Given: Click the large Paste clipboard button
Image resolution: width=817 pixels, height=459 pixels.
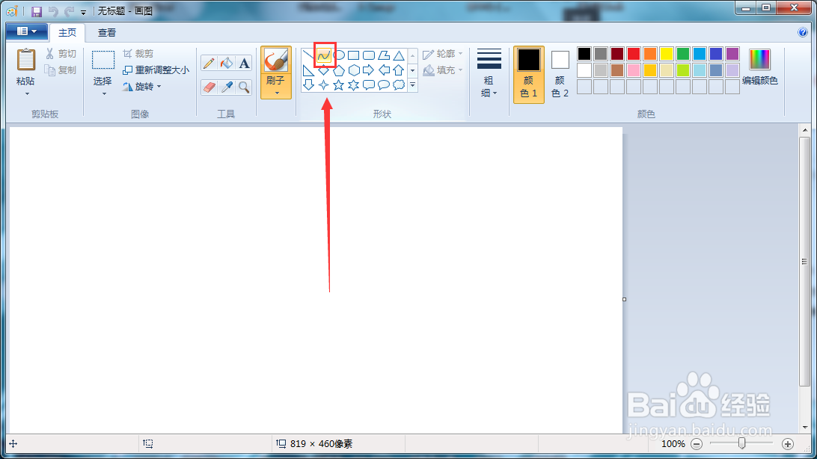Looking at the screenshot, I should (26, 61).
